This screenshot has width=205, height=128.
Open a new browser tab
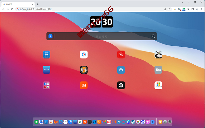[x=37, y=4]
